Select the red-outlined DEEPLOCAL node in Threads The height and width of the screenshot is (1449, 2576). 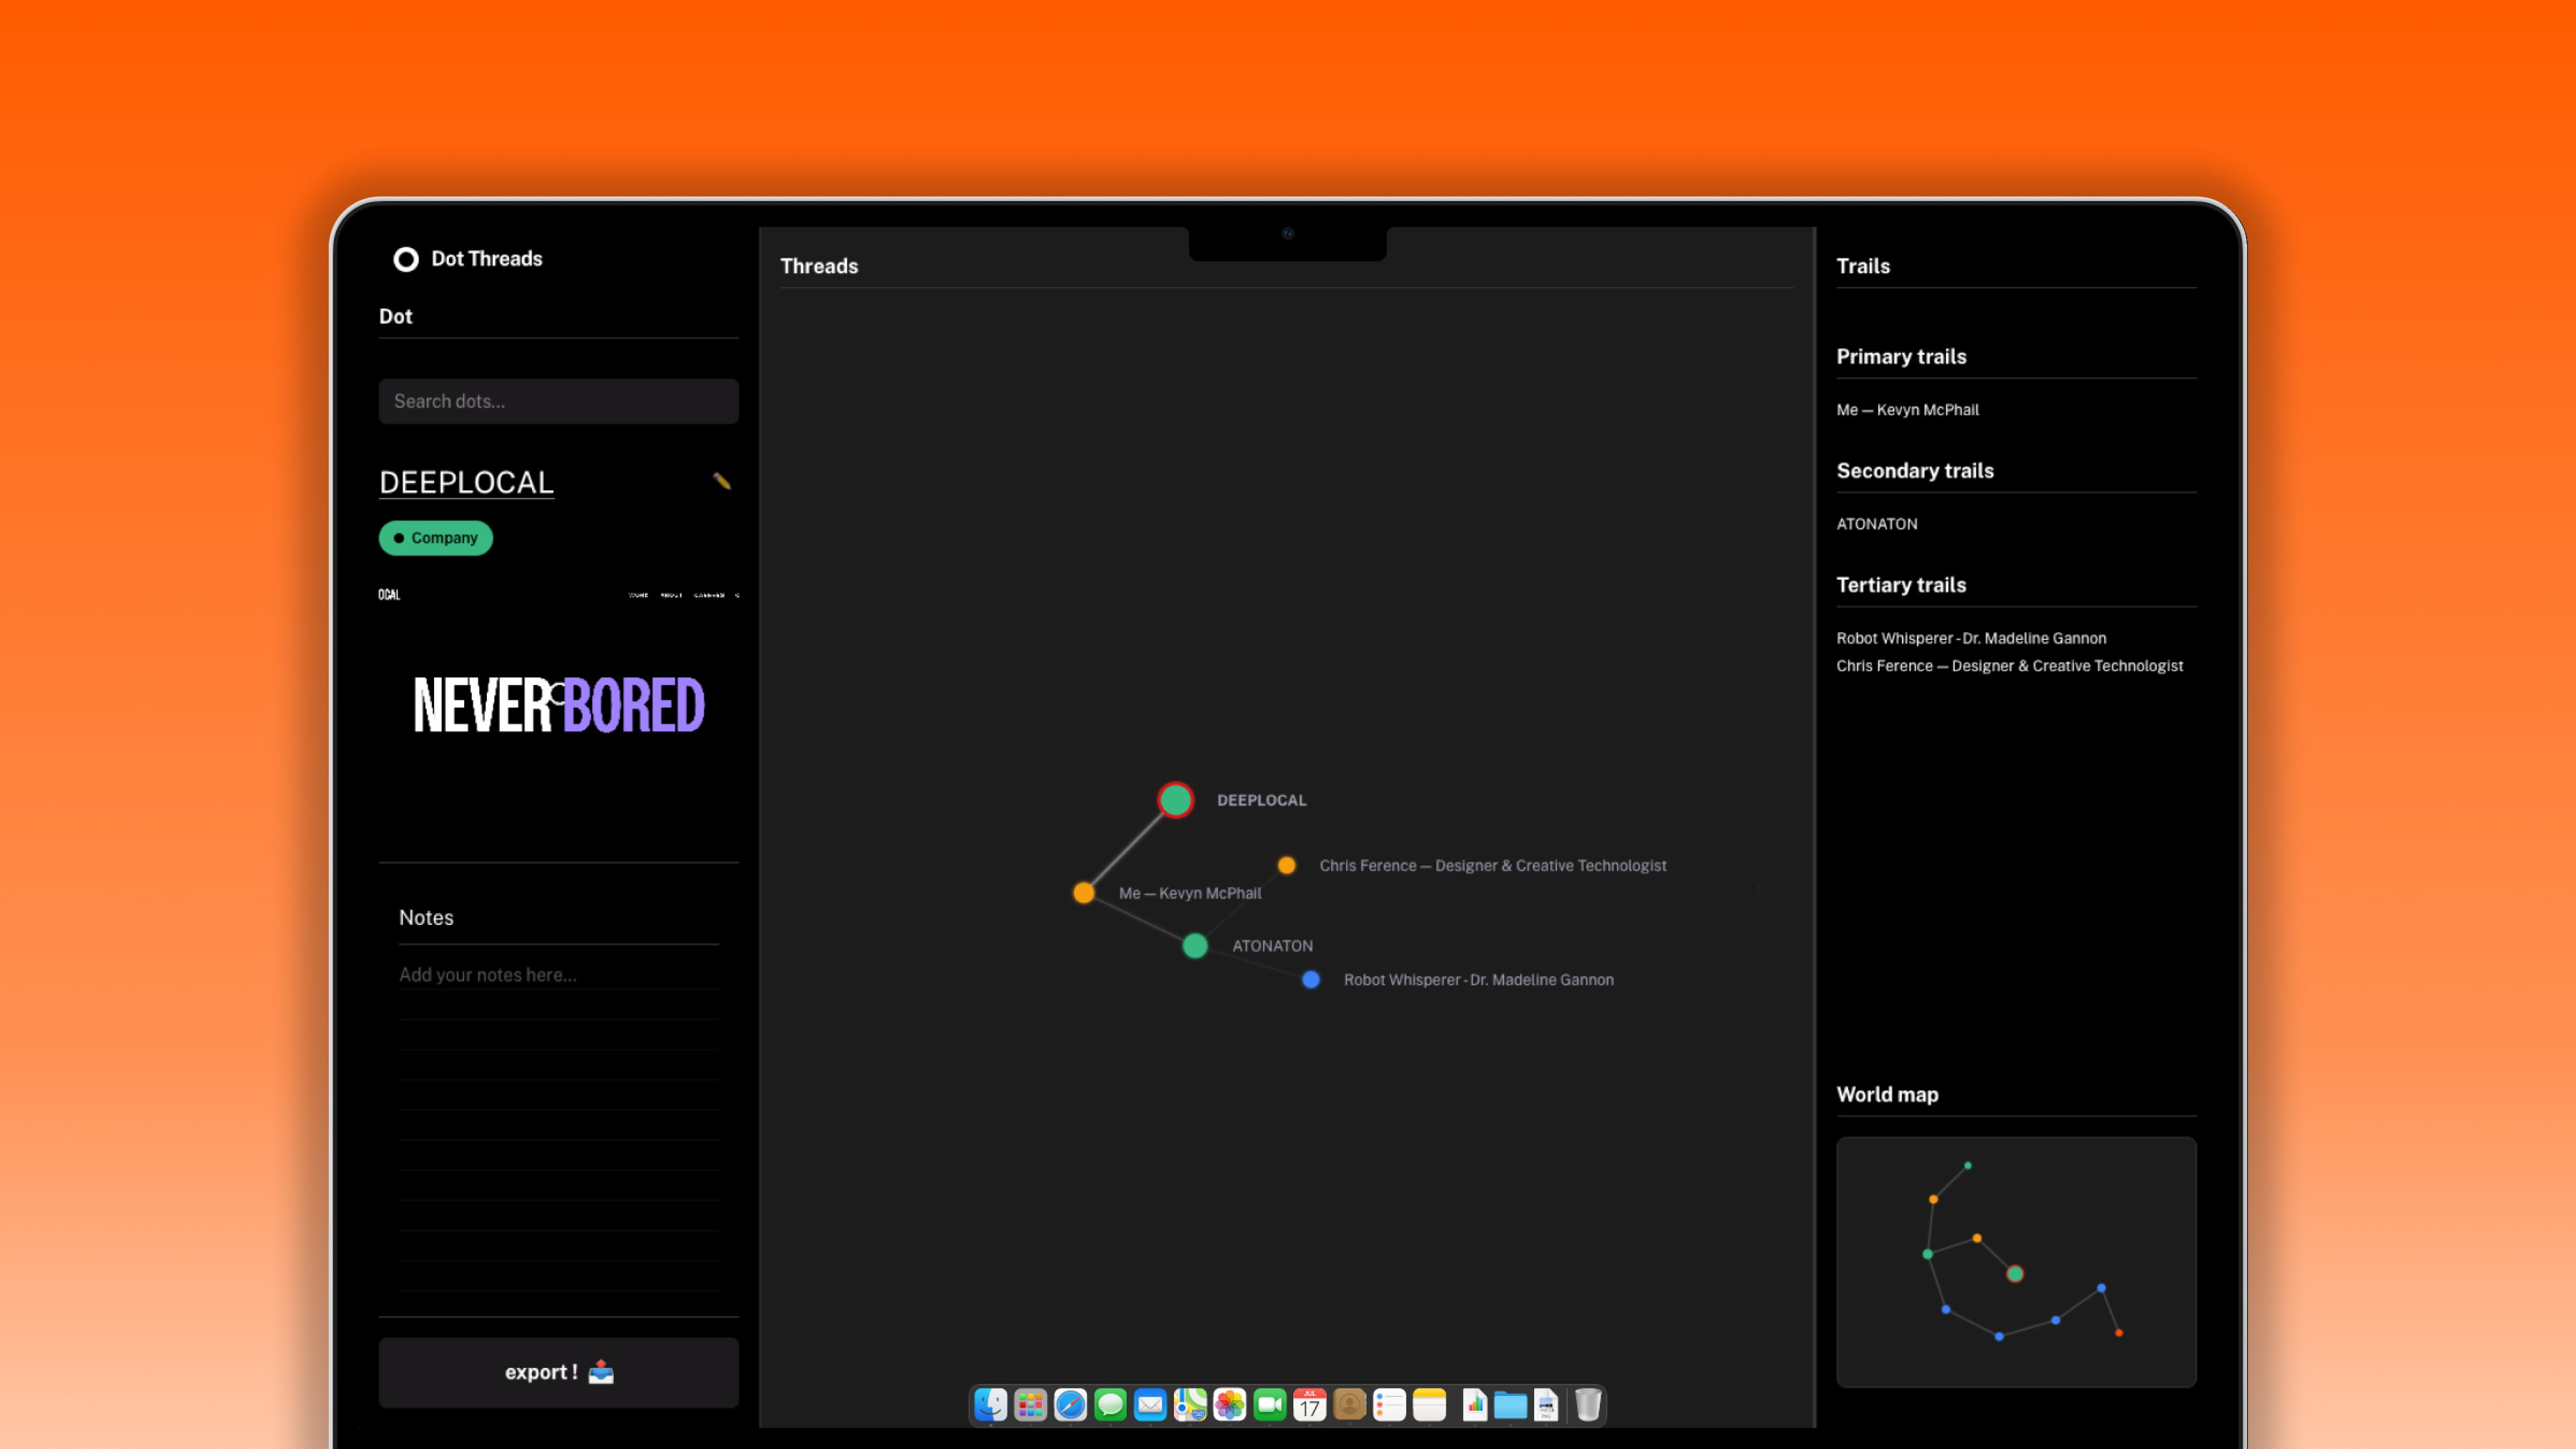coord(1175,800)
